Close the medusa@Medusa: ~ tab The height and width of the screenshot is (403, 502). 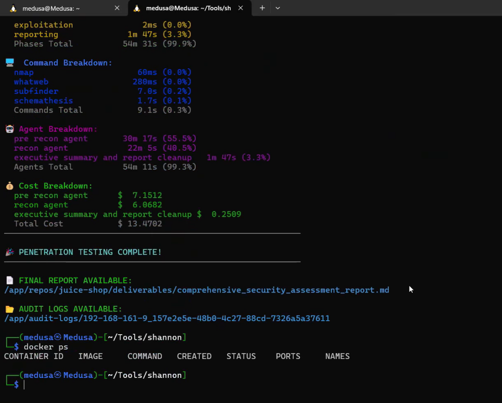pos(117,8)
